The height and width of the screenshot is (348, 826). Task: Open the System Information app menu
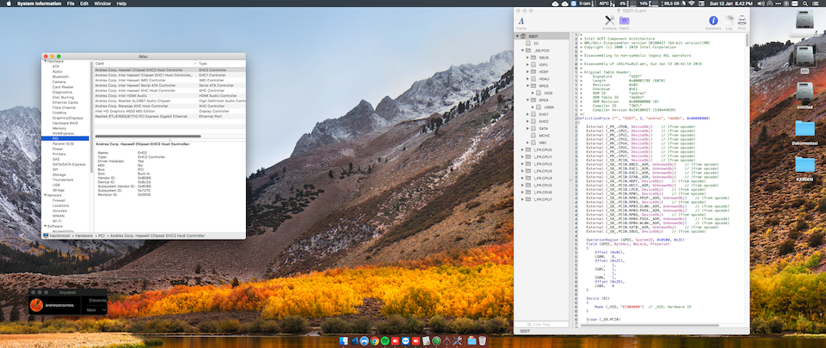tap(38, 3)
